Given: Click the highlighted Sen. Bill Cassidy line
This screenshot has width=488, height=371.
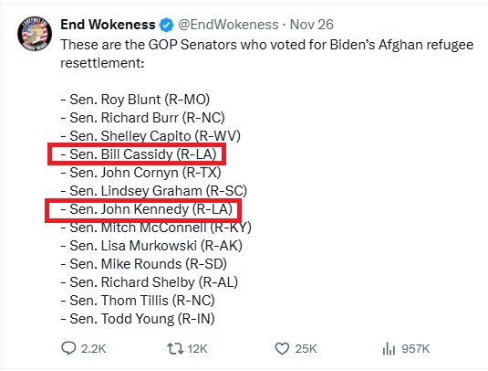Looking at the screenshot, I should 139,154.
